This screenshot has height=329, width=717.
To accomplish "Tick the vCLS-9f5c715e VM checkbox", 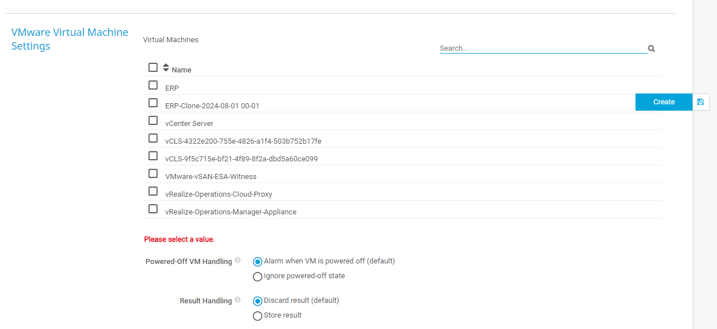I will click(153, 156).
